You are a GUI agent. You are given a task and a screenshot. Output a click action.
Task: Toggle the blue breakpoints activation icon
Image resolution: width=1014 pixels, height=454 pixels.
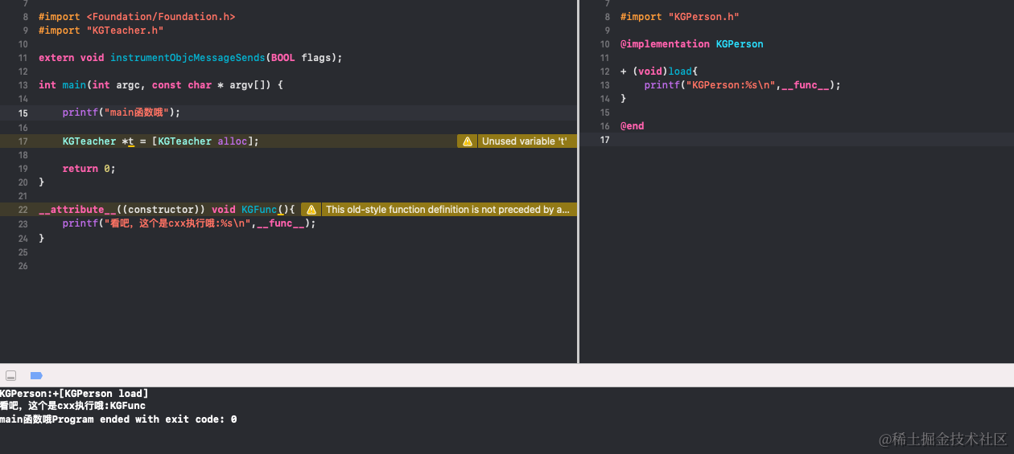click(36, 375)
